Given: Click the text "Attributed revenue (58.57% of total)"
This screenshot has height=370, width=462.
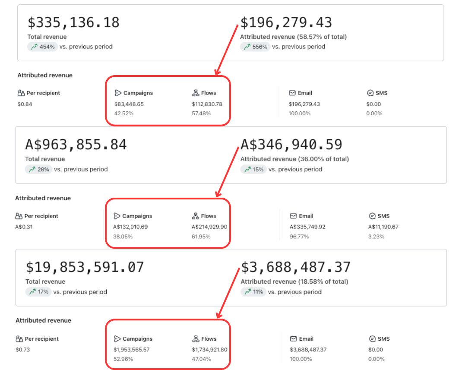Looking at the screenshot, I should click(x=294, y=37).
